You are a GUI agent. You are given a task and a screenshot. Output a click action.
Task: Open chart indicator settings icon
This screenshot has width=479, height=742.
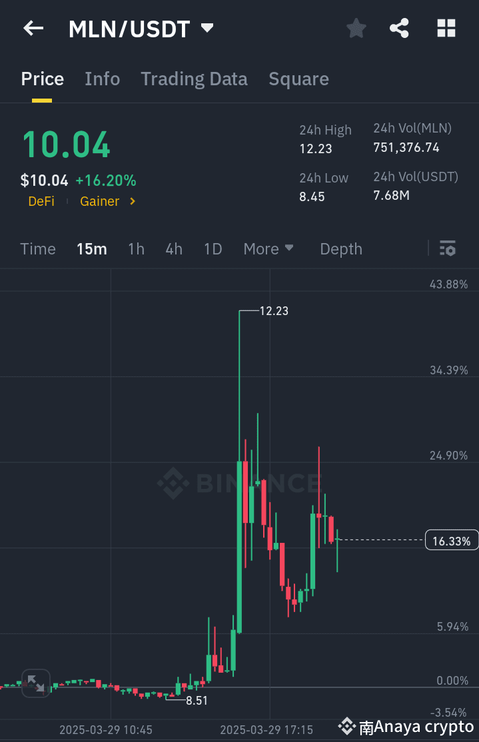(x=447, y=248)
